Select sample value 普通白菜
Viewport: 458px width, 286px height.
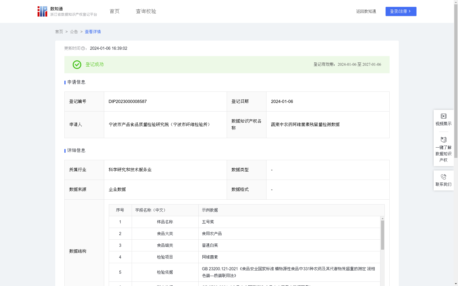(x=210, y=245)
